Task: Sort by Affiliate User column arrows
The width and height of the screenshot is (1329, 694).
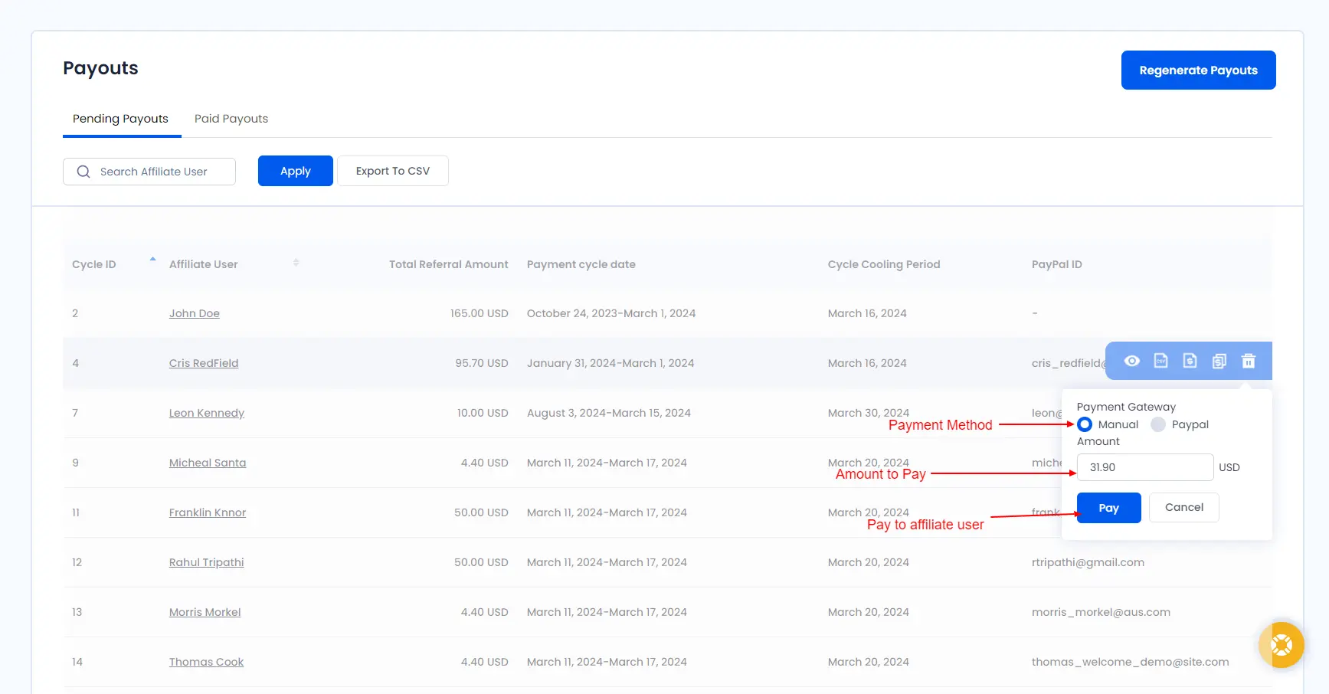Action: 296,263
